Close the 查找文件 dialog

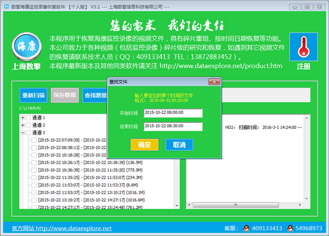214,82
